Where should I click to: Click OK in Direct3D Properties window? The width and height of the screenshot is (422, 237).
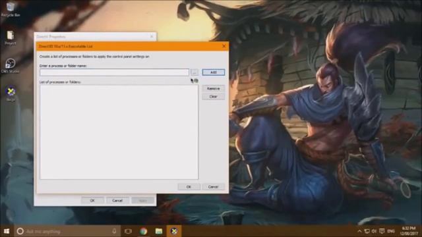(x=92, y=200)
